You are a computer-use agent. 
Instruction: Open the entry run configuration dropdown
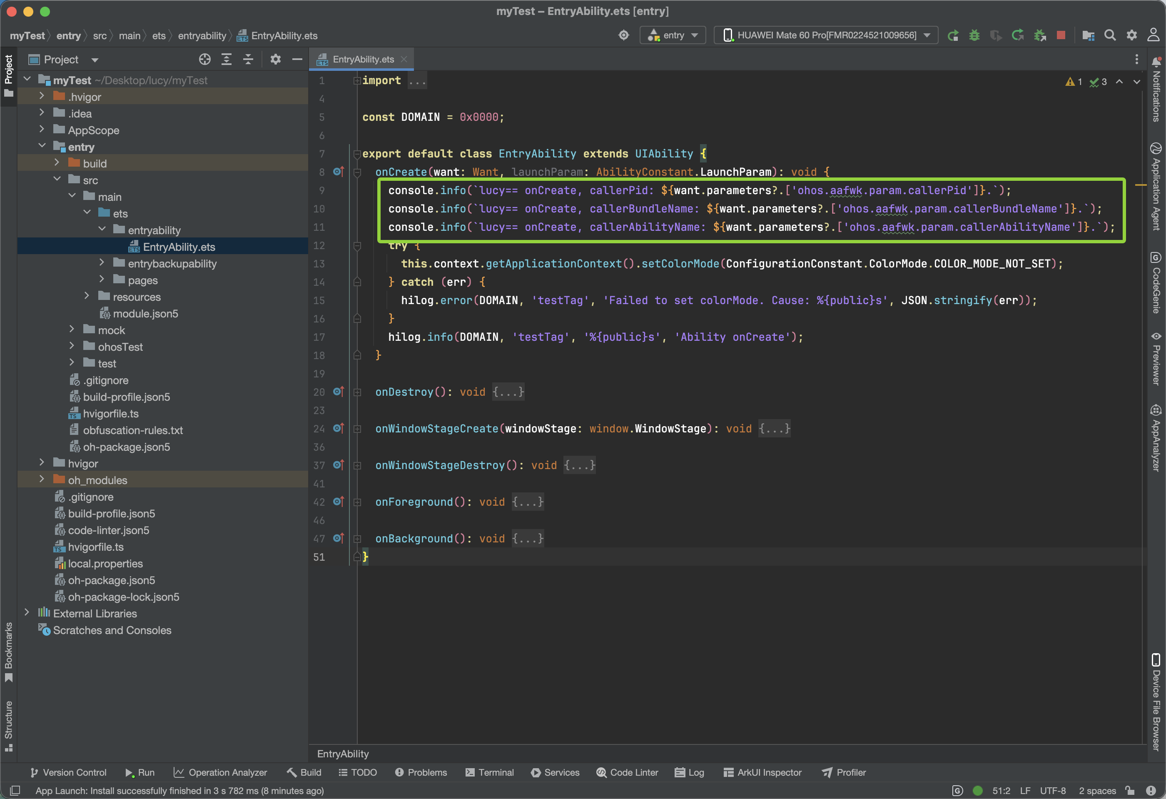tap(673, 35)
